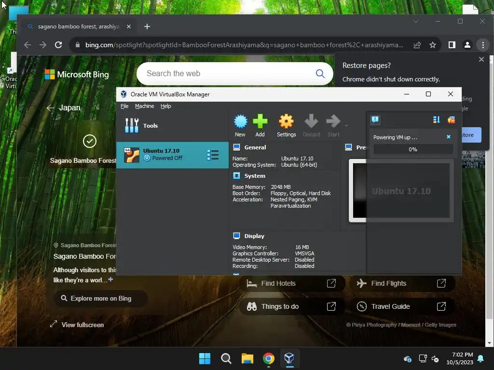Viewport: 494px width, 370px height.
Task: Expand the truncated description plus sign
Action: [x=110, y=279]
